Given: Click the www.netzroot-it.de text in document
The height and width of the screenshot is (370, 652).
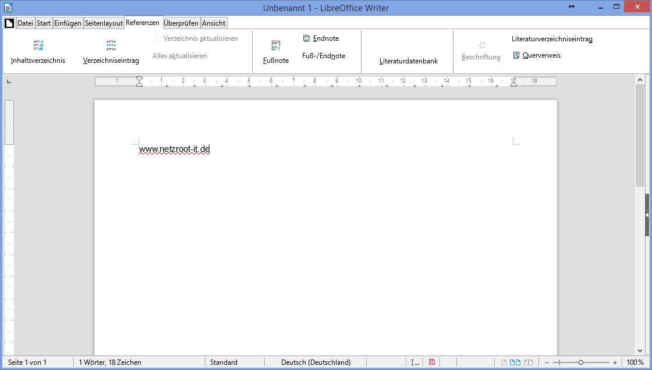Looking at the screenshot, I should [x=174, y=149].
